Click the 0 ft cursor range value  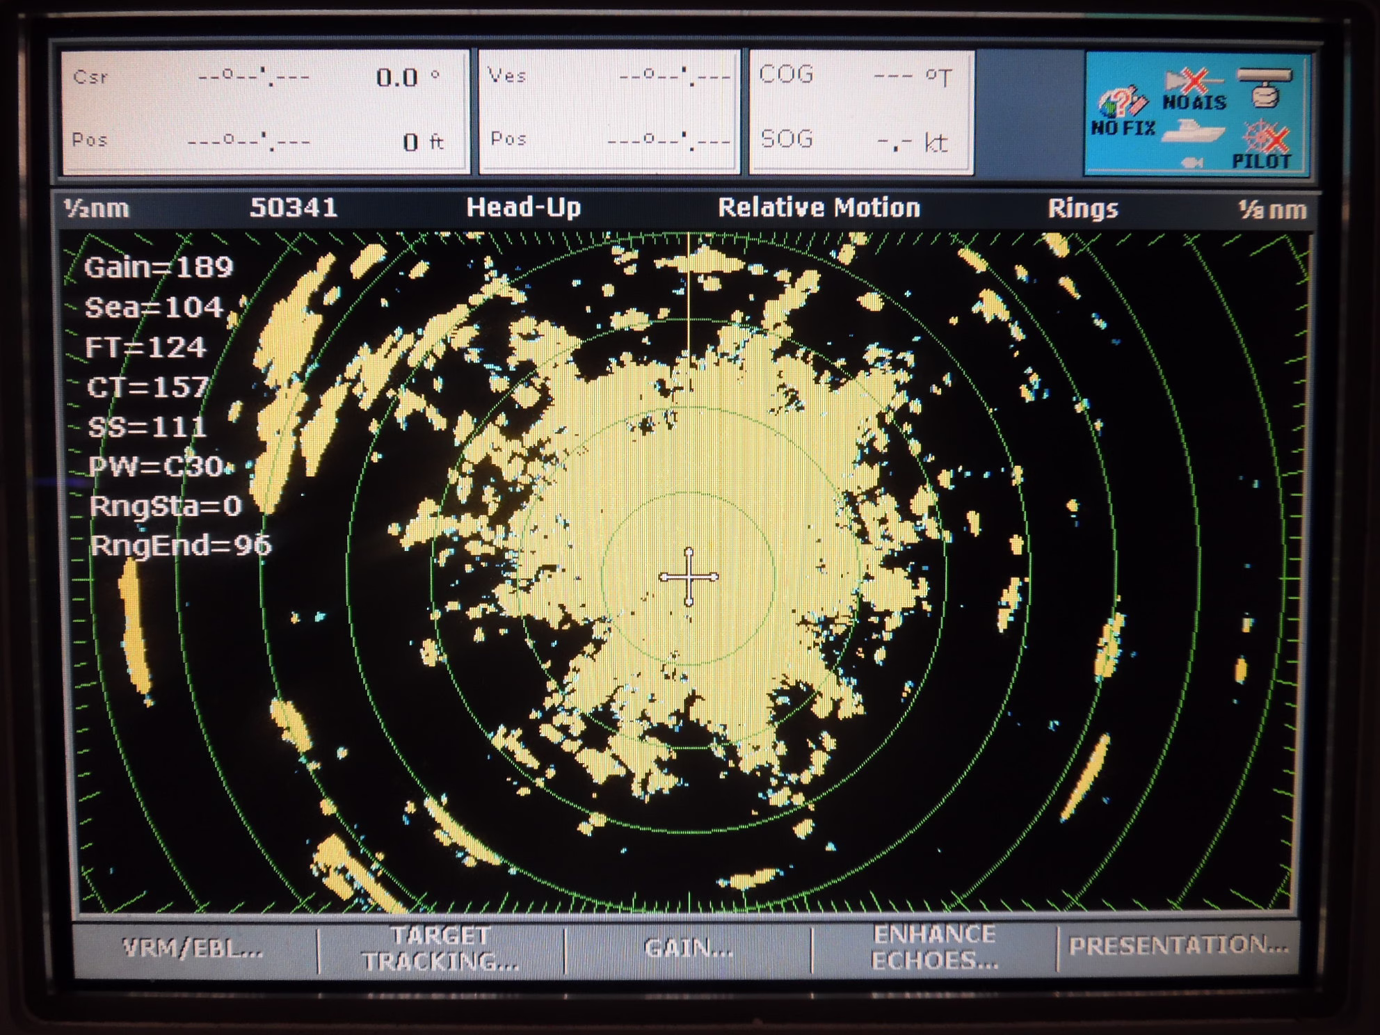(423, 143)
